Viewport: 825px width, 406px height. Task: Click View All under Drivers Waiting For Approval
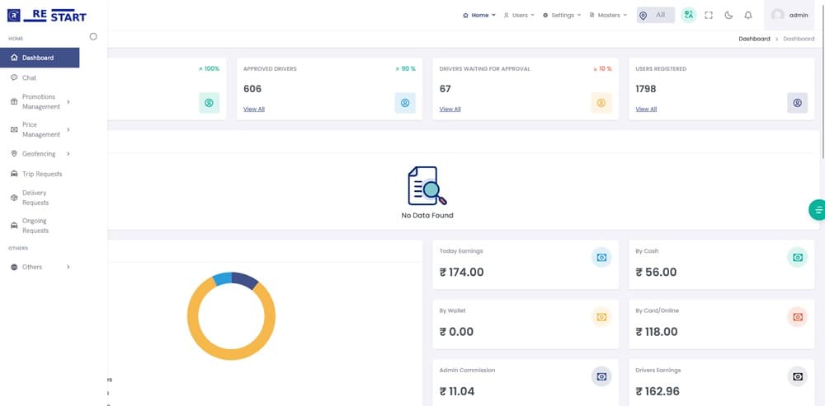coord(450,109)
